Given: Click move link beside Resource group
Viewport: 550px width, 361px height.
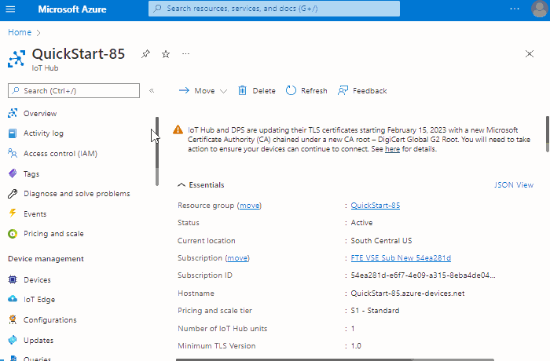Looking at the screenshot, I should point(249,206).
